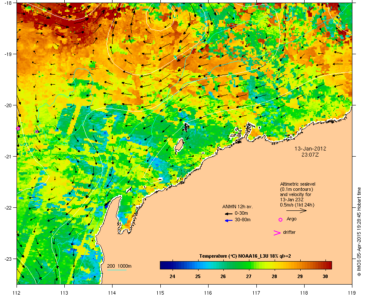Click the time label 23:07Z
Screen dimensions: 365x295
point(310,154)
